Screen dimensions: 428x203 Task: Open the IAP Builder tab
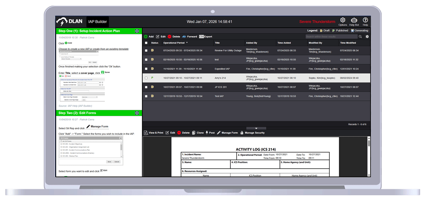(x=97, y=22)
